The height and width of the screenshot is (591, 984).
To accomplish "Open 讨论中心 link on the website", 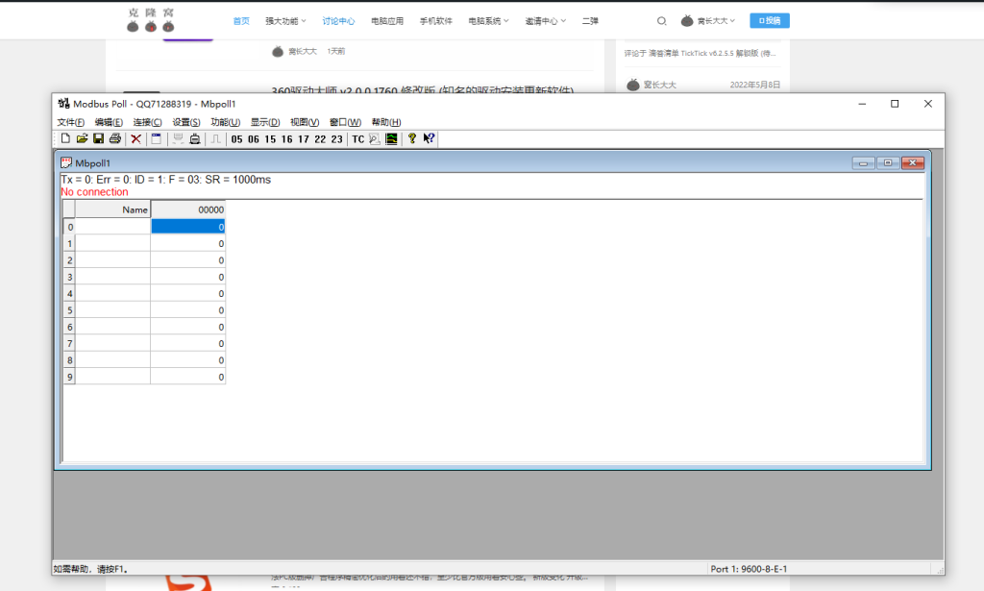I will [x=338, y=21].
